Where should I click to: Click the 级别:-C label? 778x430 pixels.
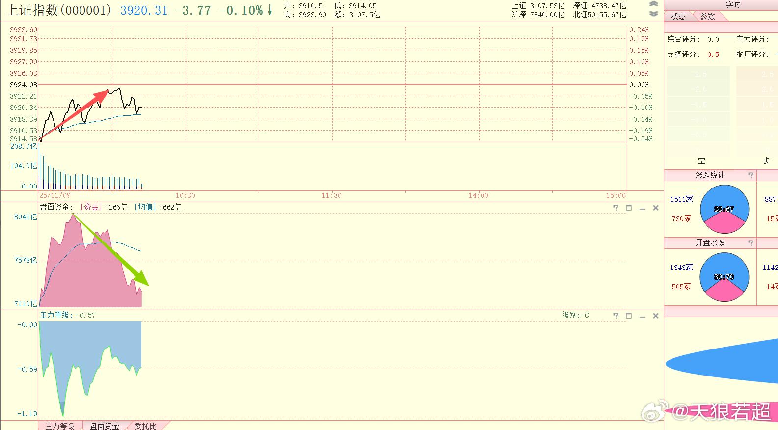coord(575,315)
